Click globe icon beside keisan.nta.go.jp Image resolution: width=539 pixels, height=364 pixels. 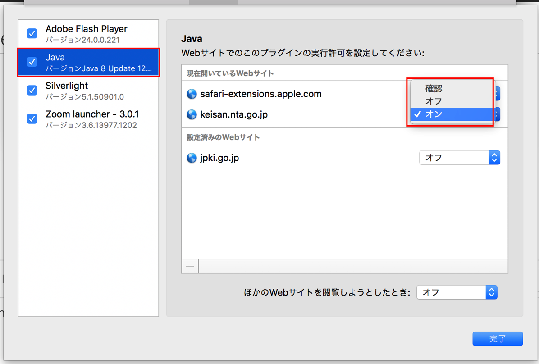pos(192,114)
